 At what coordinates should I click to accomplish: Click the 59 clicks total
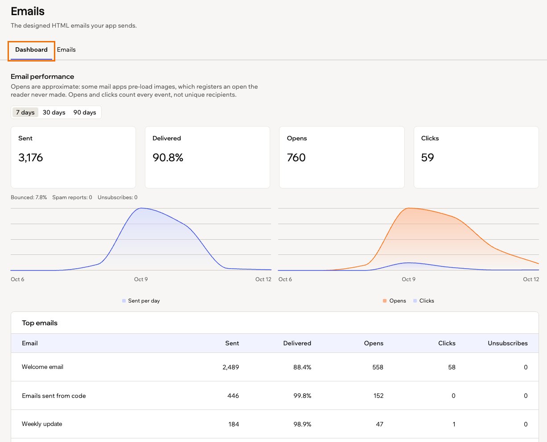[428, 157]
